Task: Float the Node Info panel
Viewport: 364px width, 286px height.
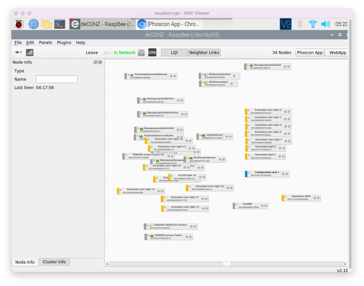Action: (x=95, y=62)
